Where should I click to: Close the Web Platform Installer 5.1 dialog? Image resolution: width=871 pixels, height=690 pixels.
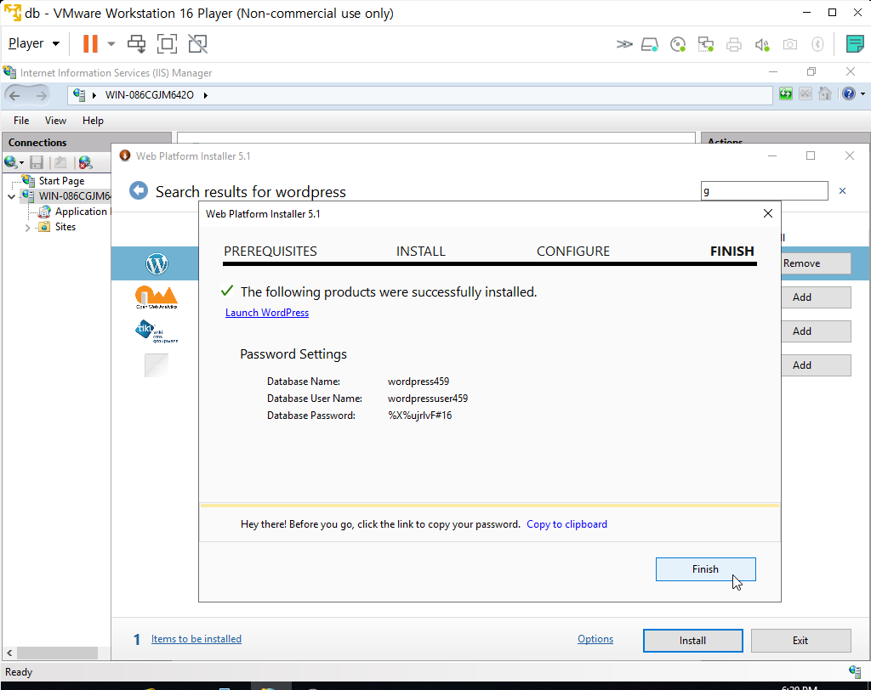click(x=768, y=214)
